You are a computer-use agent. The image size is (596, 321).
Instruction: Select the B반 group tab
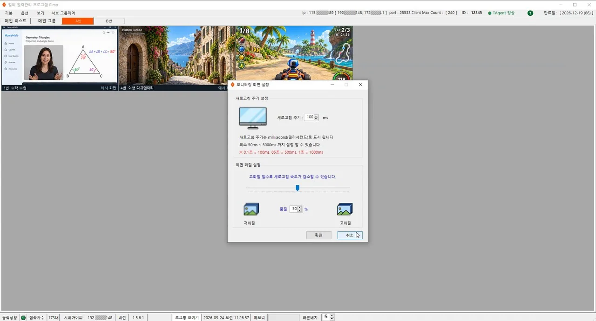pyautogui.click(x=109, y=21)
